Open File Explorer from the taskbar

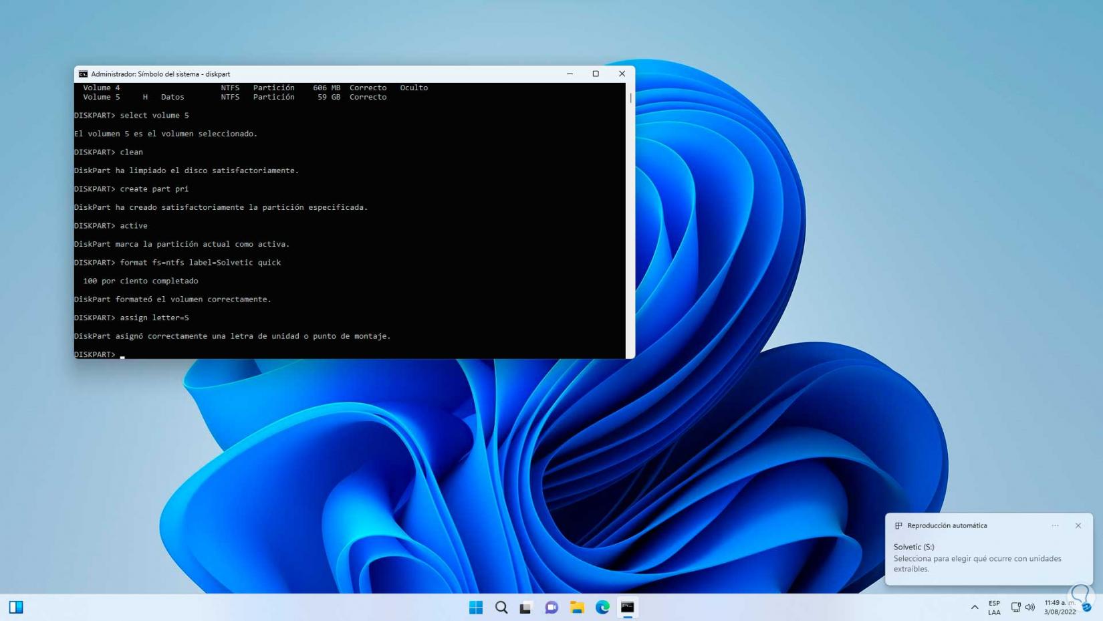tap(577, 607)
